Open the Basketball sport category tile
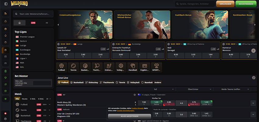The height and width of the screenshot is (122, 259). click(85, 67)
